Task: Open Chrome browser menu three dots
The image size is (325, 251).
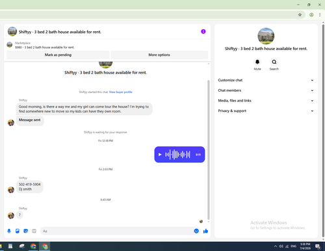Action: [320, 15]
